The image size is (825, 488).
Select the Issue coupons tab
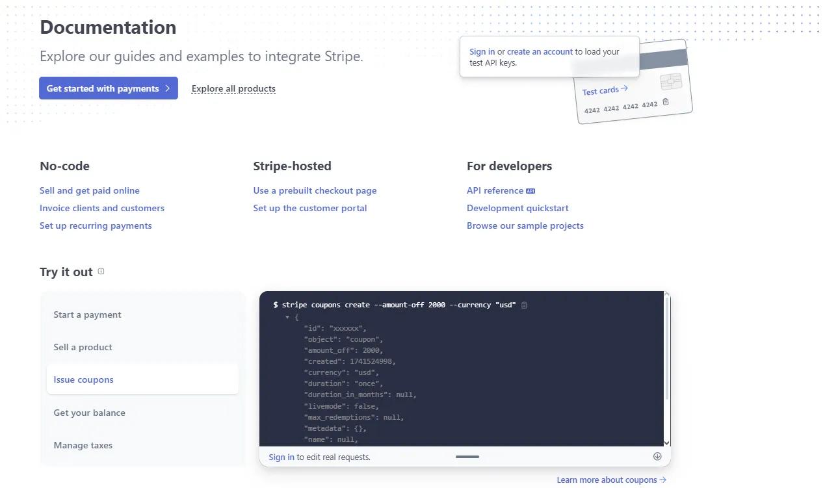coord(142,379)
